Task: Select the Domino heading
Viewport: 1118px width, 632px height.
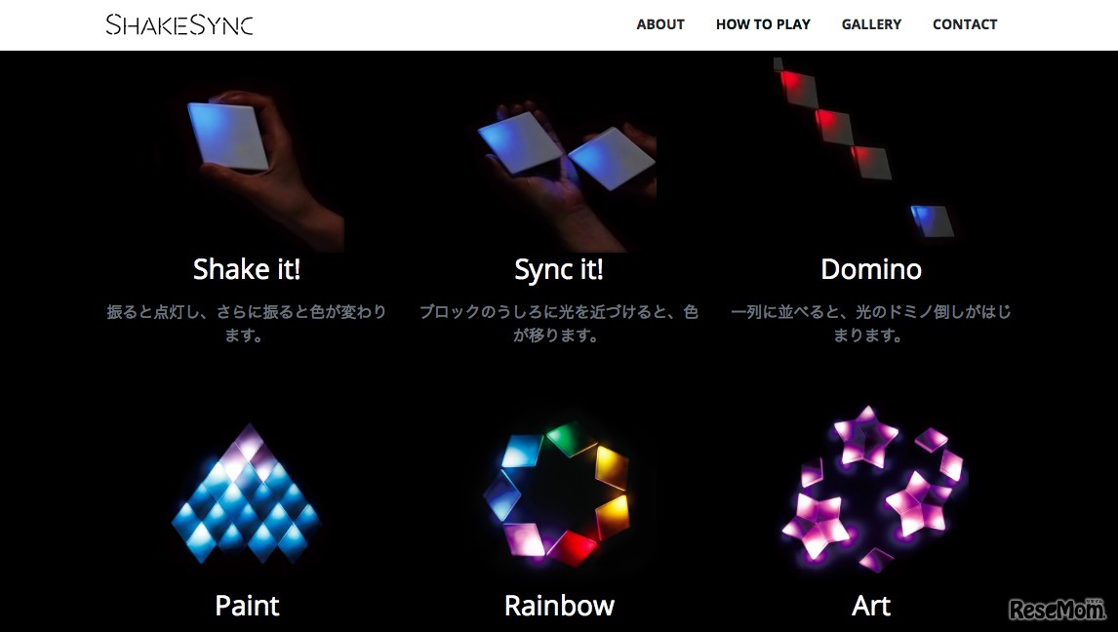Action: pos(871,269)
